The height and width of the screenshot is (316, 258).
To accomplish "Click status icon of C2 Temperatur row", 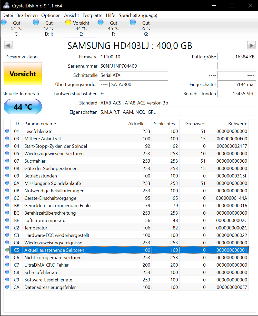I will tap(7, 228).
